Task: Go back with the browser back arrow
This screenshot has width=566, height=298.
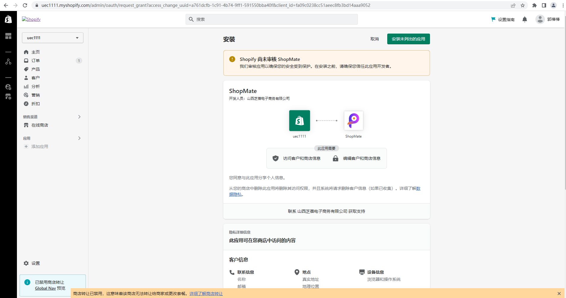Action: (x=6, y=5)
